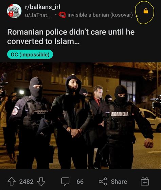Open the subreddit troll face avatar
Viewport: 161px width, 190px height.
pos(14,11)
